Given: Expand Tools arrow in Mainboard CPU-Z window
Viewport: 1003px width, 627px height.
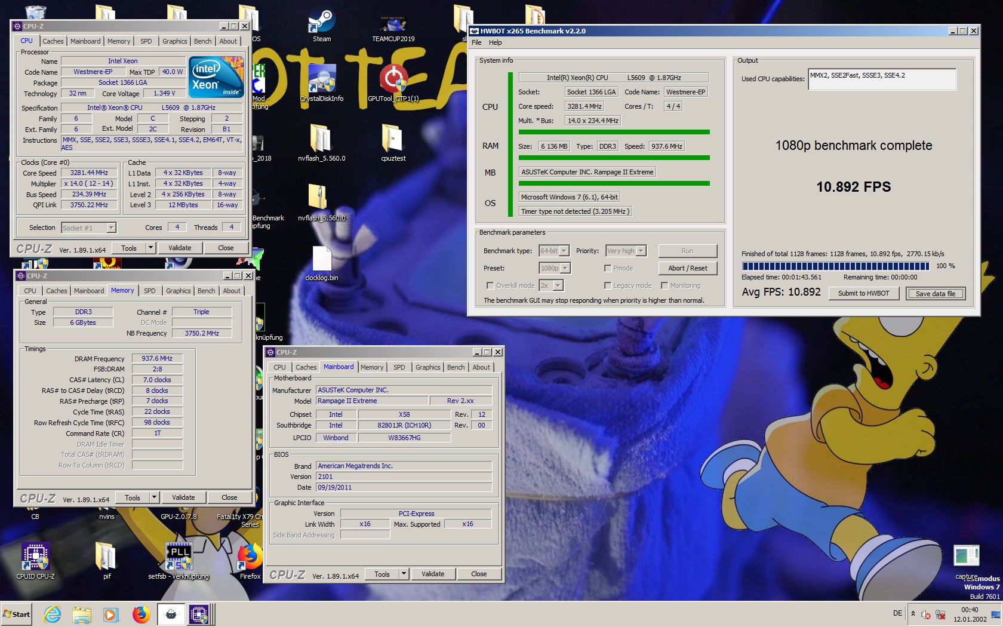Looking at the screenshot, I should pyautogui.click(x=404, y=574).
